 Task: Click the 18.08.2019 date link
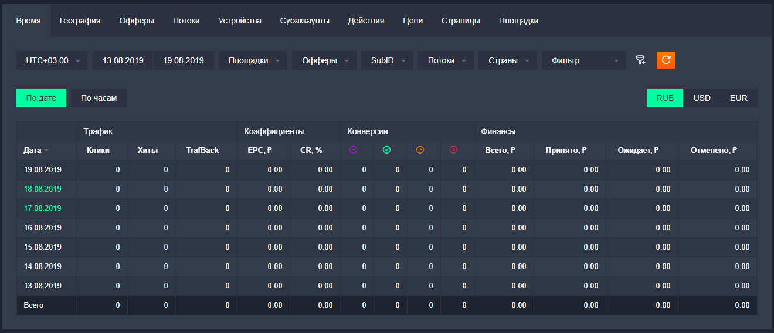click(42, 189)
